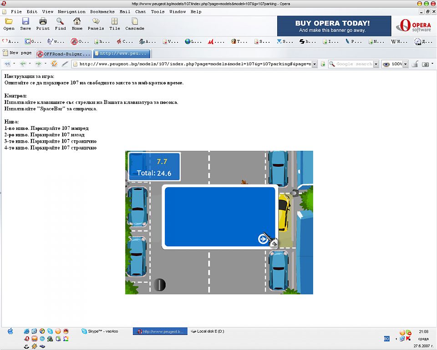Click into the Google search field

pyautogui.click(x=354, y=64)
